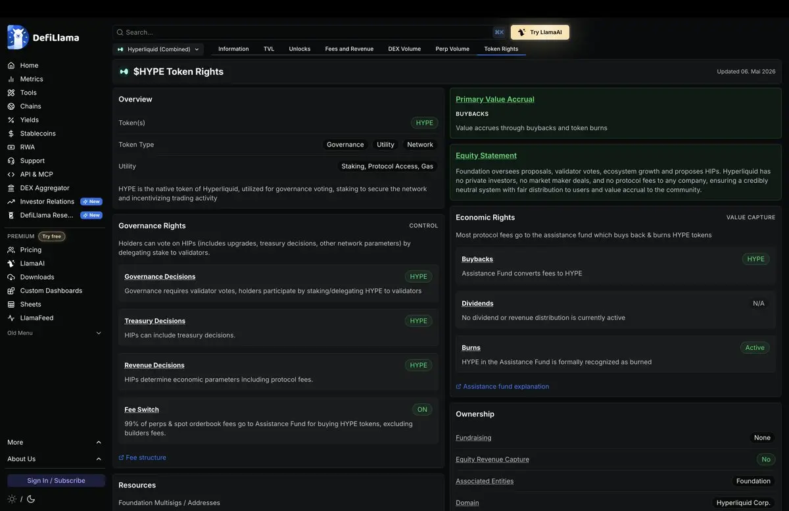Click the Equity Statement heading

487,156
